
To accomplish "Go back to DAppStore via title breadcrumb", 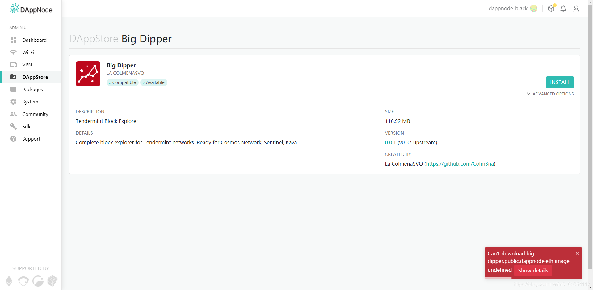I will [x=94, y=39].
